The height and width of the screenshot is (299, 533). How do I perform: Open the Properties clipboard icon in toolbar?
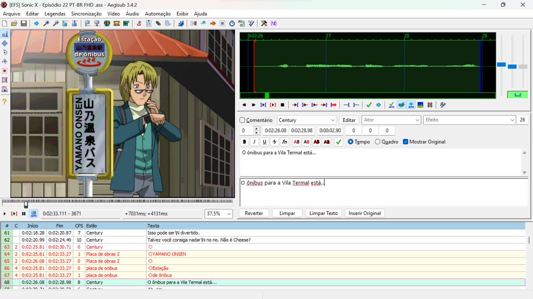click(x=149, y=23)
